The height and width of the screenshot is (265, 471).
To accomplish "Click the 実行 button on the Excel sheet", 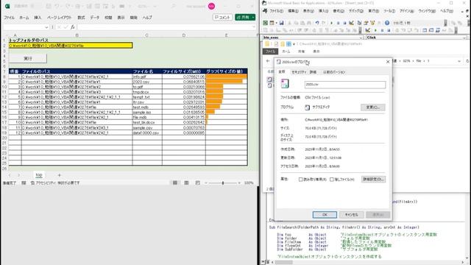I will point(28,58).
